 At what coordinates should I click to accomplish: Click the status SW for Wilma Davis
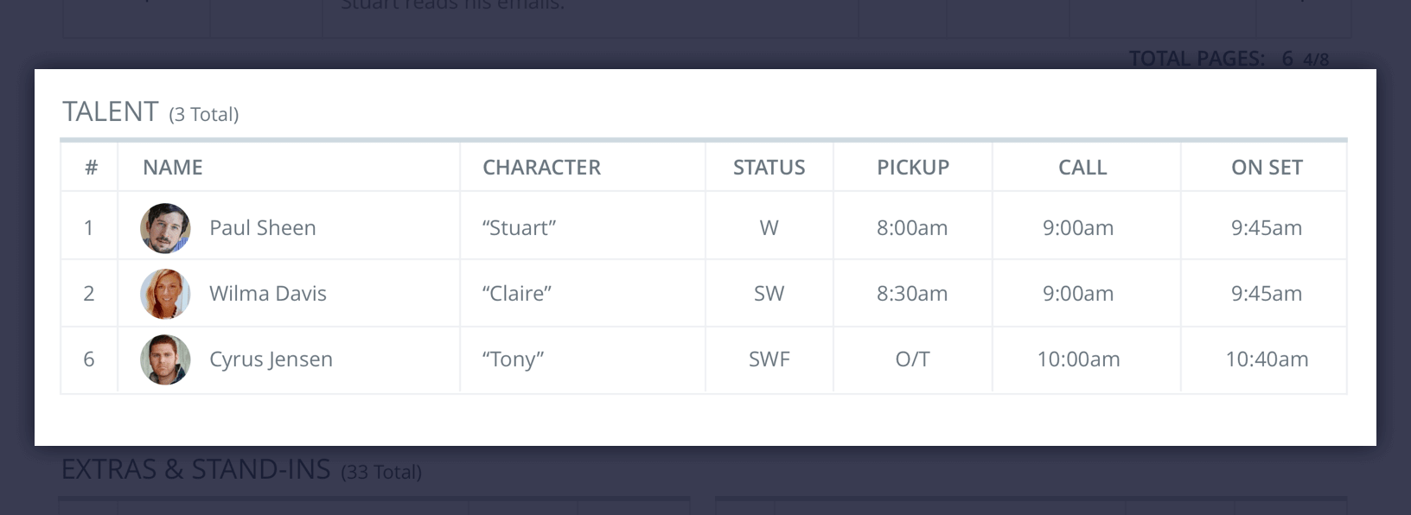pos(769,293)
